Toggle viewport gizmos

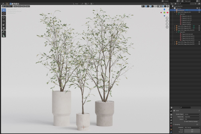coord(146,6)
